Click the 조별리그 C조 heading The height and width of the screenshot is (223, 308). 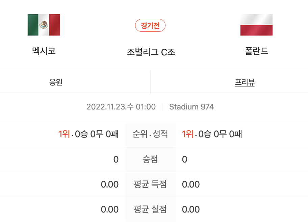click(151, 52)
